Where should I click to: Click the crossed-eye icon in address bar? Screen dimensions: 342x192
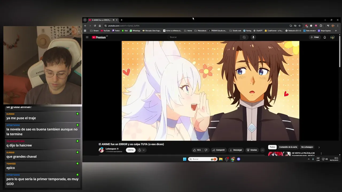tap(295, 26)
